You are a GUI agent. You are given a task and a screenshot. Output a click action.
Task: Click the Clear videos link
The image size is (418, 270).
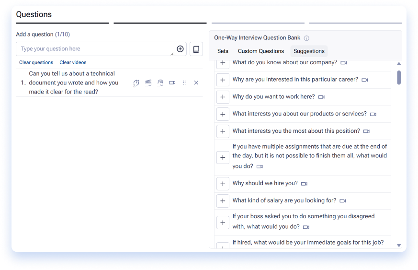click(x=73, y=62)
